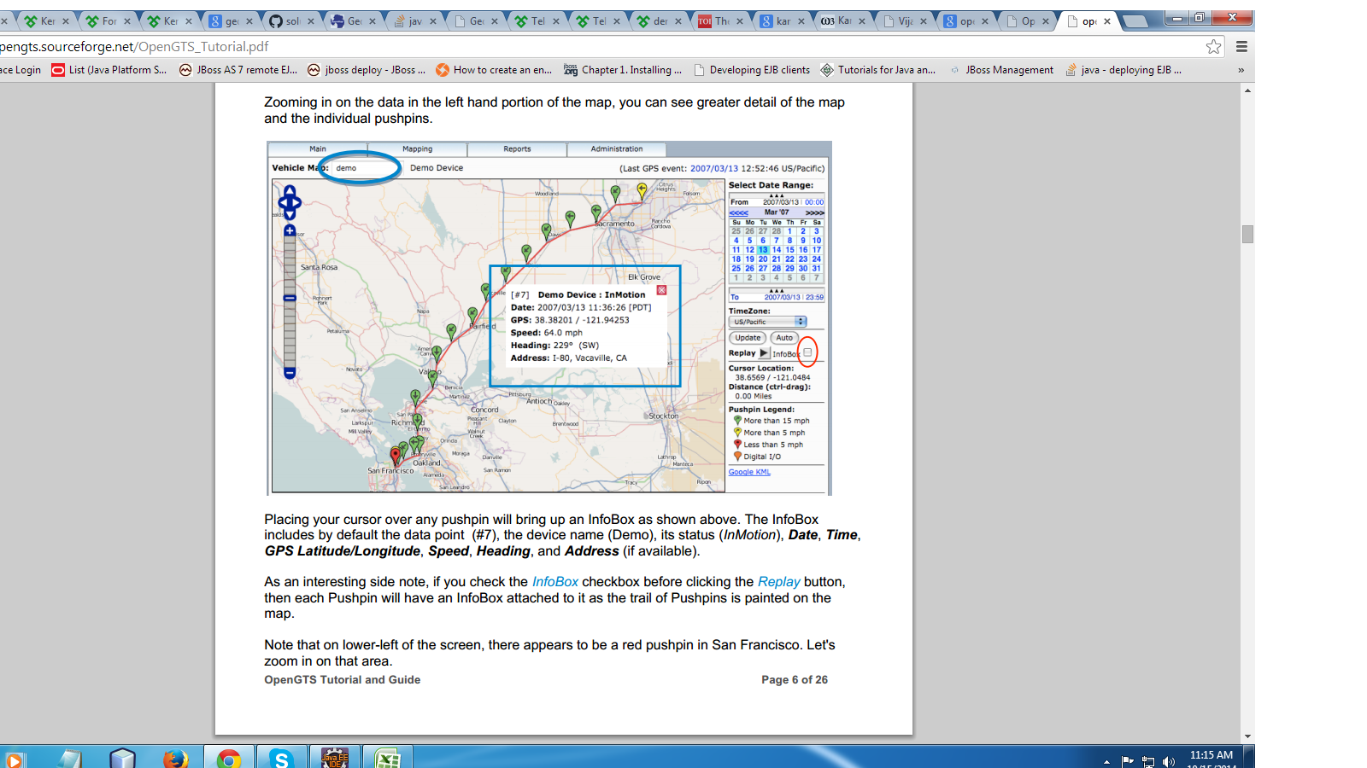1367x768 pixels.
Task: Click the PDF vertical scrollbar thumb
Action: (1247, 234)
